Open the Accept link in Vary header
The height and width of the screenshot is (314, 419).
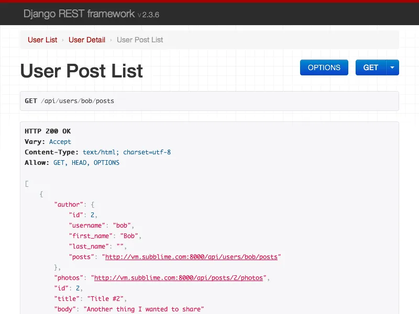[60, 141]
